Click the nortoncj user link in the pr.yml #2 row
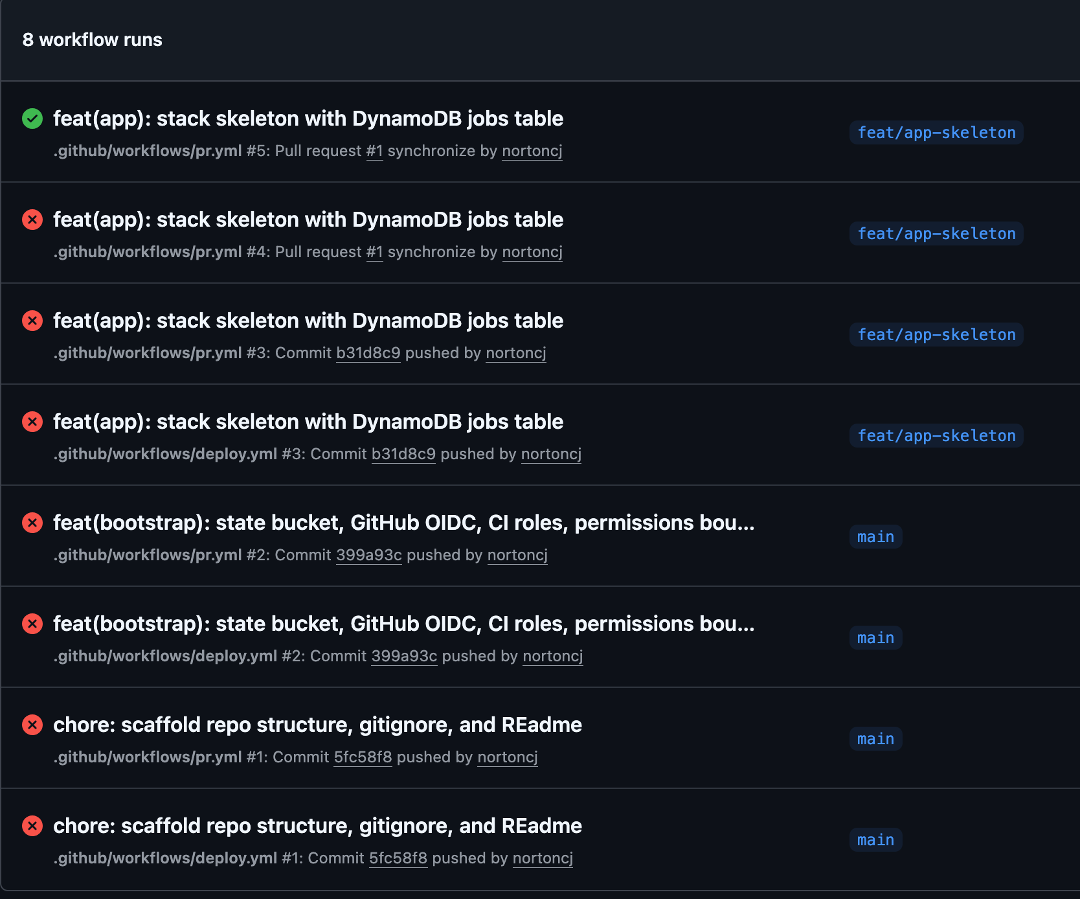Screen dimensions: 1080x899 coord(517,555)
